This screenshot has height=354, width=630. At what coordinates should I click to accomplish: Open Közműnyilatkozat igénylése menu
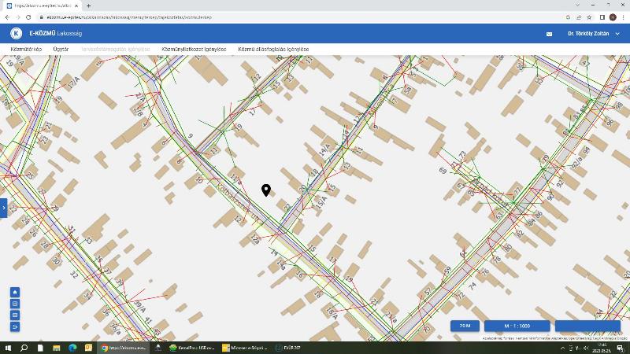click(194, 49)
